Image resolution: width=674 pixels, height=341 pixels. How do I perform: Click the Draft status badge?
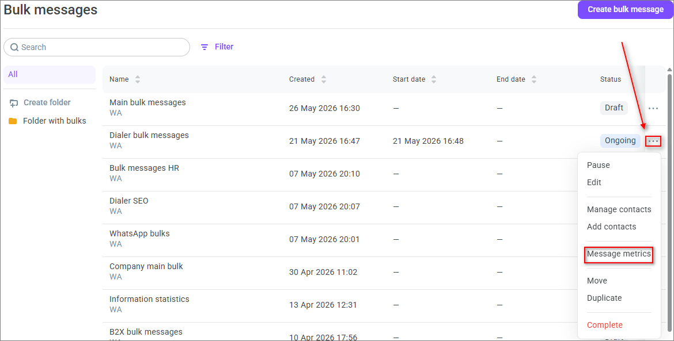click(x=614, y=108)
